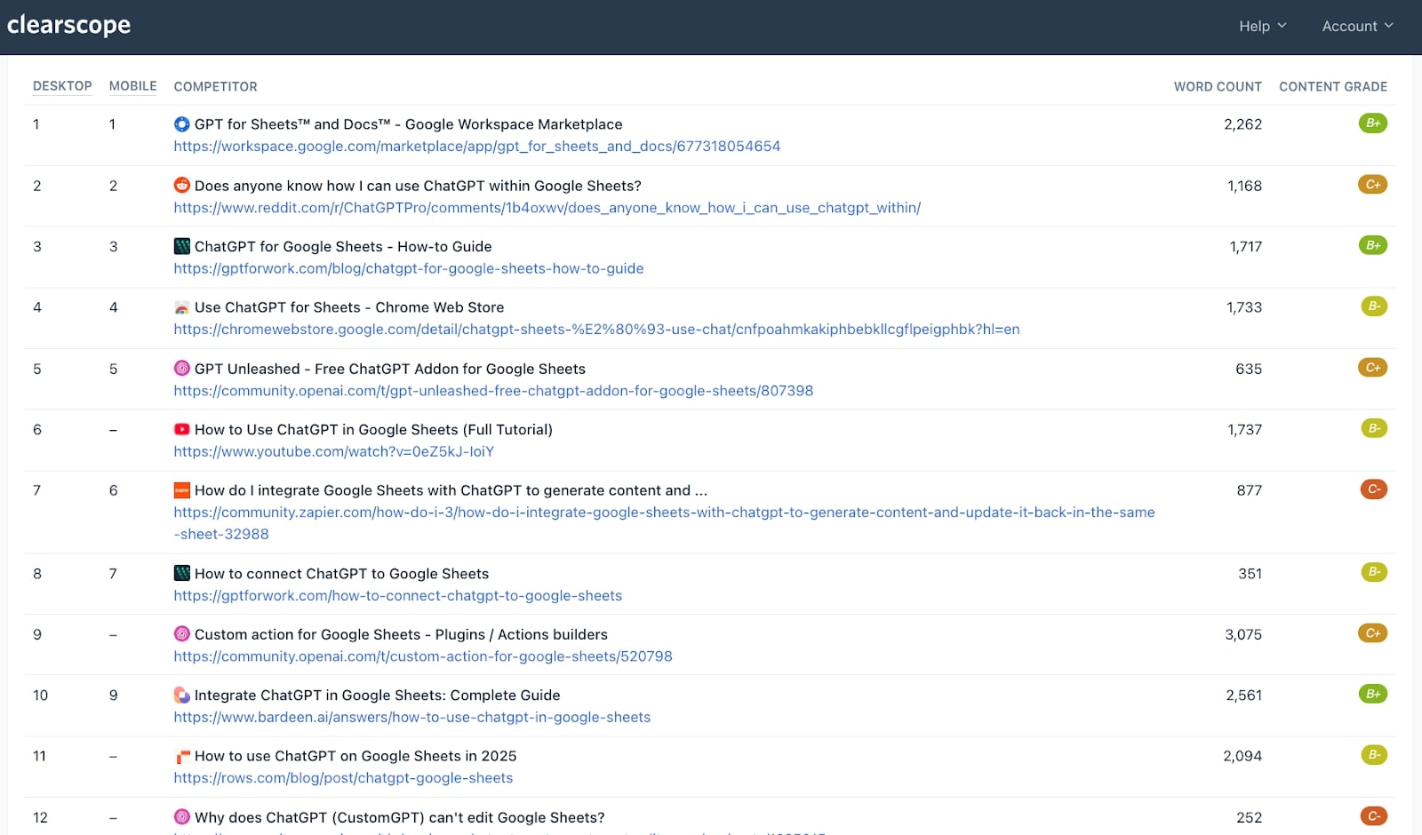Click title Custom action for Google Sheets

point(401,634)
